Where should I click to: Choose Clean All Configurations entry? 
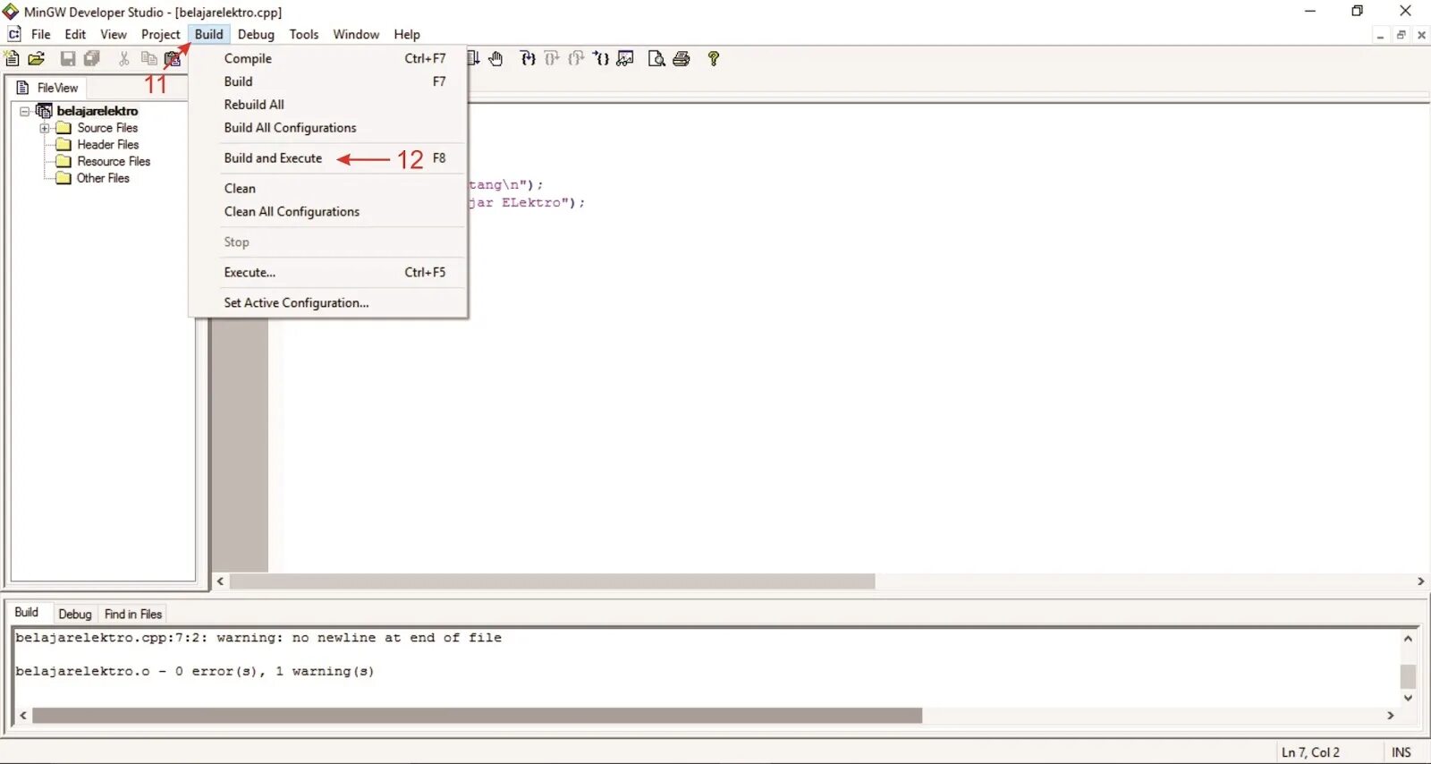click(x=328, y=212)
